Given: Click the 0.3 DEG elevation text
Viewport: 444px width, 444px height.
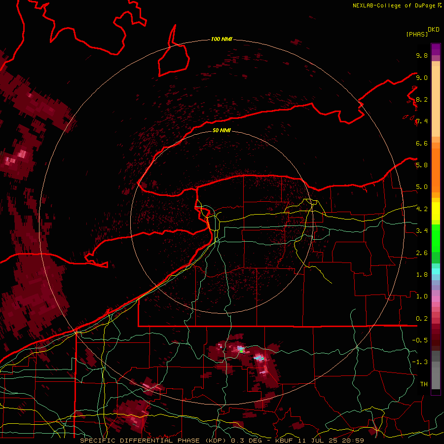Looking at the screenshot, I should 246,441.
